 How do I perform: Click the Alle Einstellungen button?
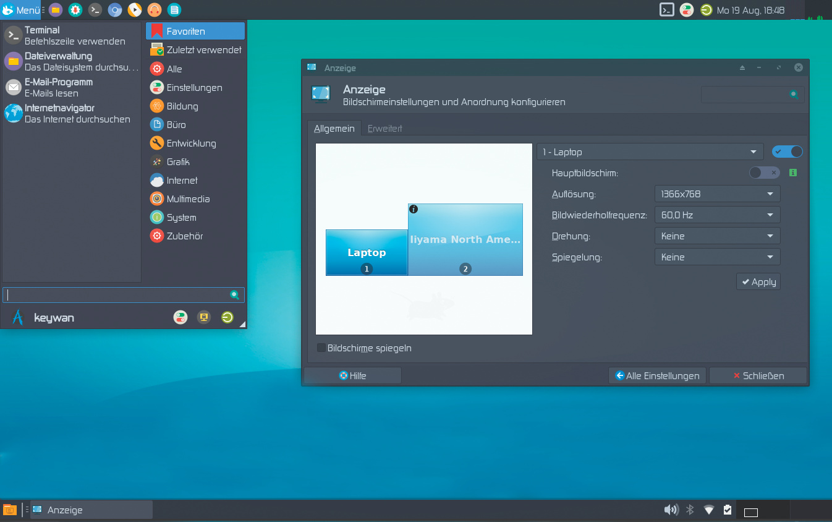click(657, 375)
